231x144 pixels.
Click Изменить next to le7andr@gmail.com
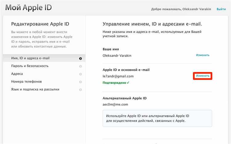coord(203,76)
